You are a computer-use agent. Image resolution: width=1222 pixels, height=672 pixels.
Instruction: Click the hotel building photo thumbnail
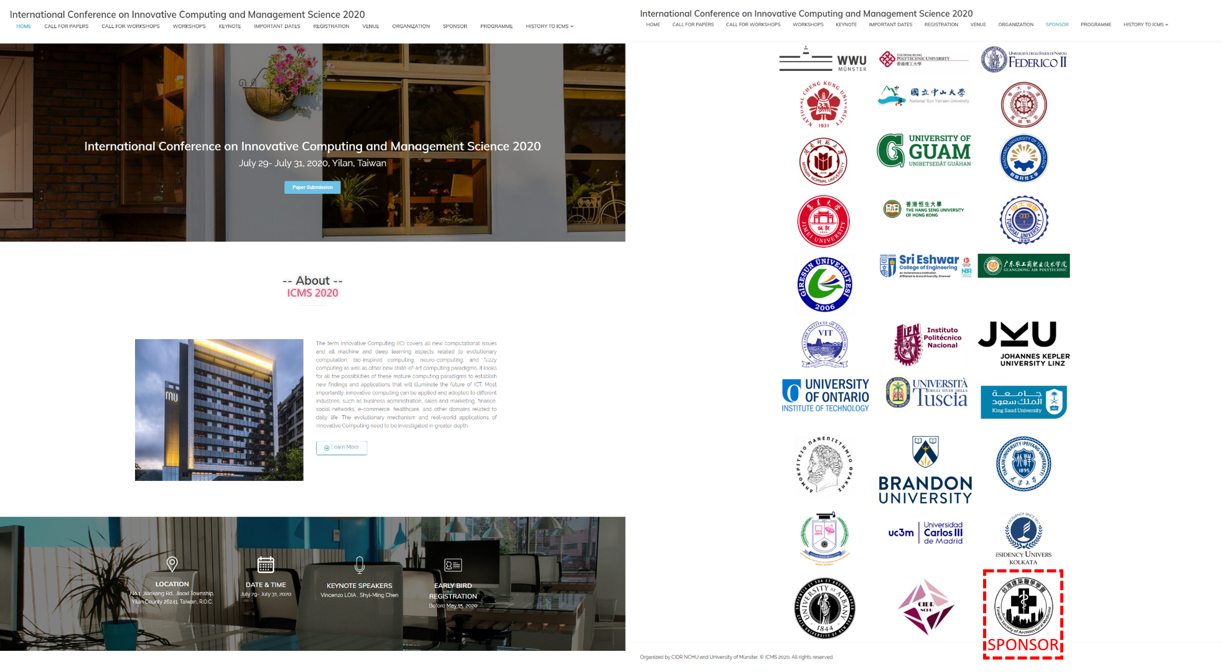coord(219,409)
